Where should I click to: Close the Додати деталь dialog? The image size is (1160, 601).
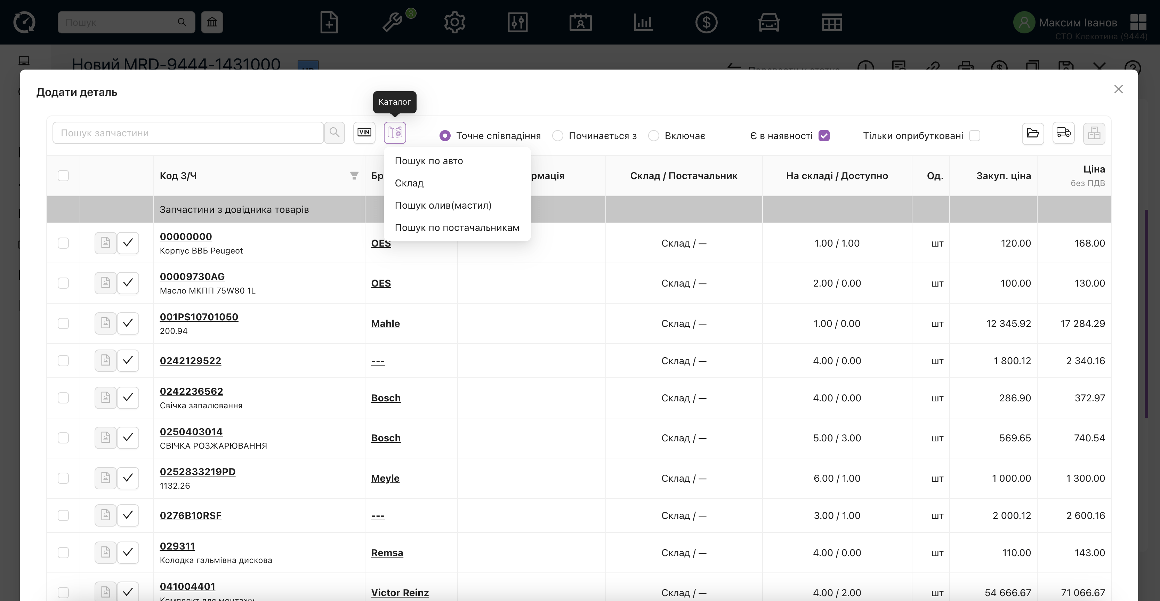point(1118,89)
